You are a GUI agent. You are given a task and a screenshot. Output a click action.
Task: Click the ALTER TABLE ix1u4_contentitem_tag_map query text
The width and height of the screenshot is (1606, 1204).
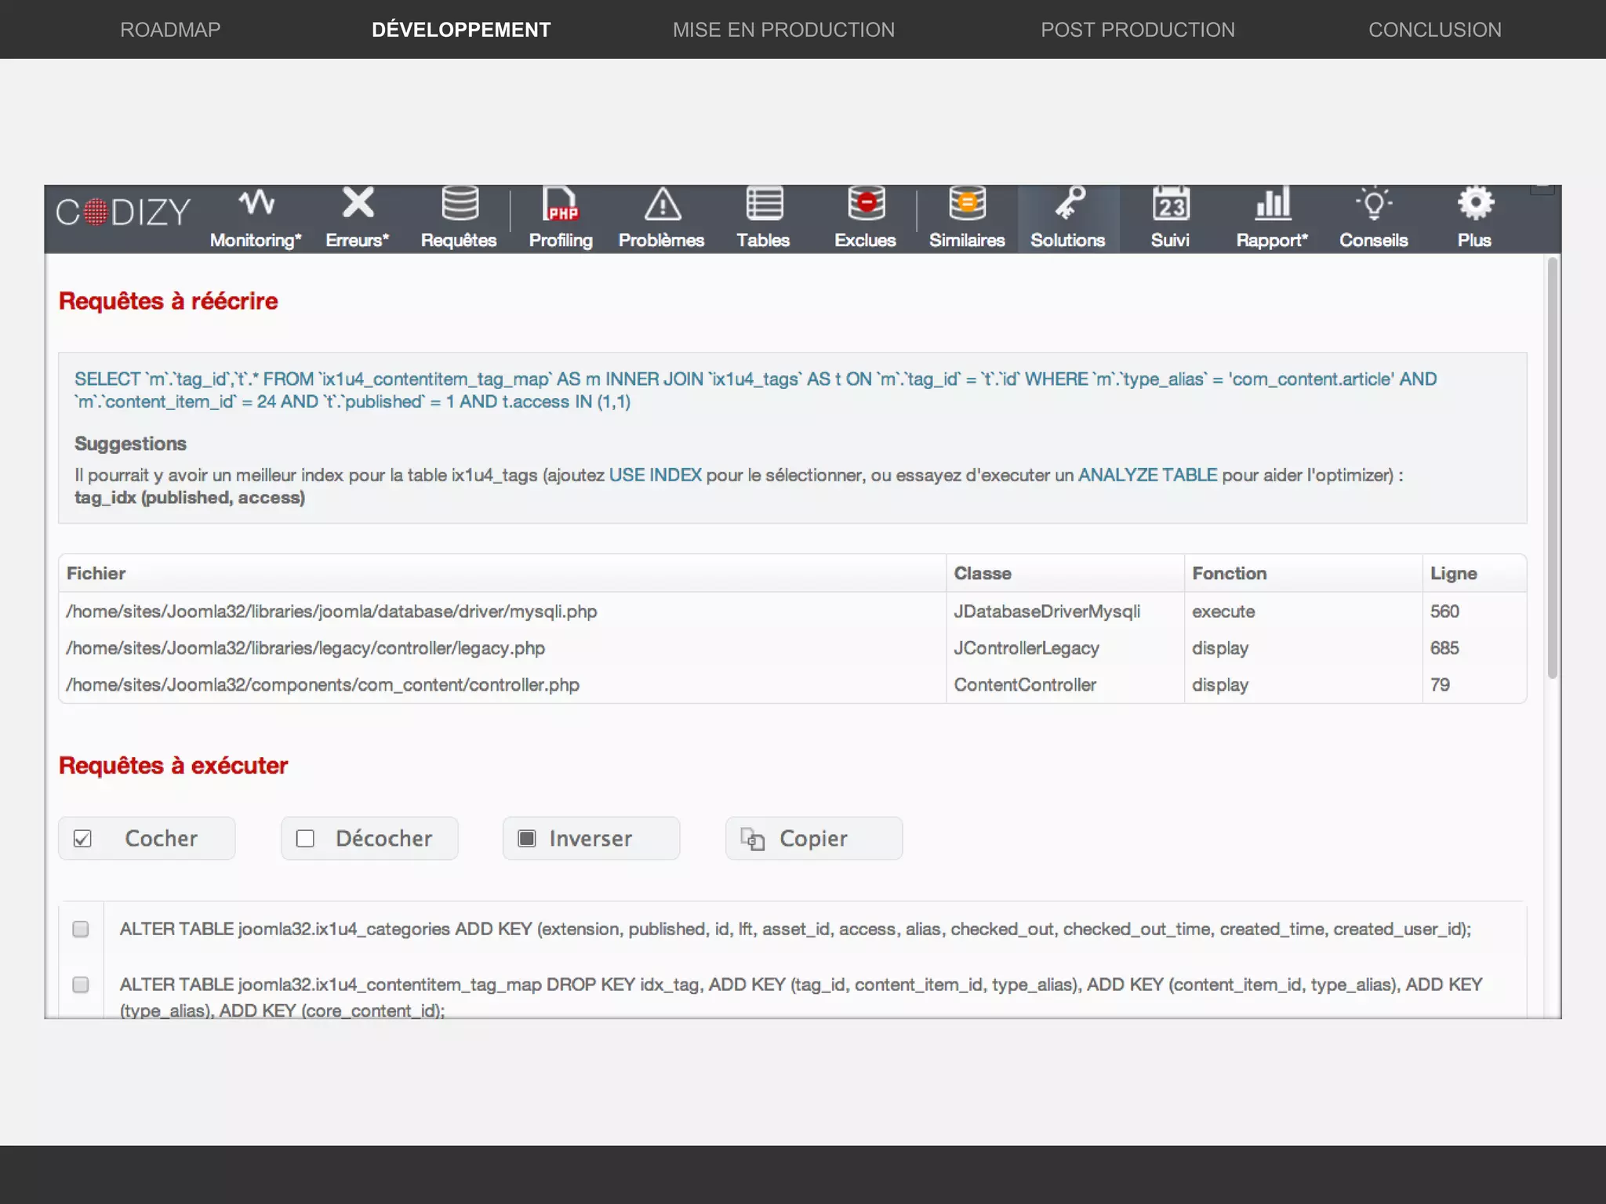coord(801,997)
